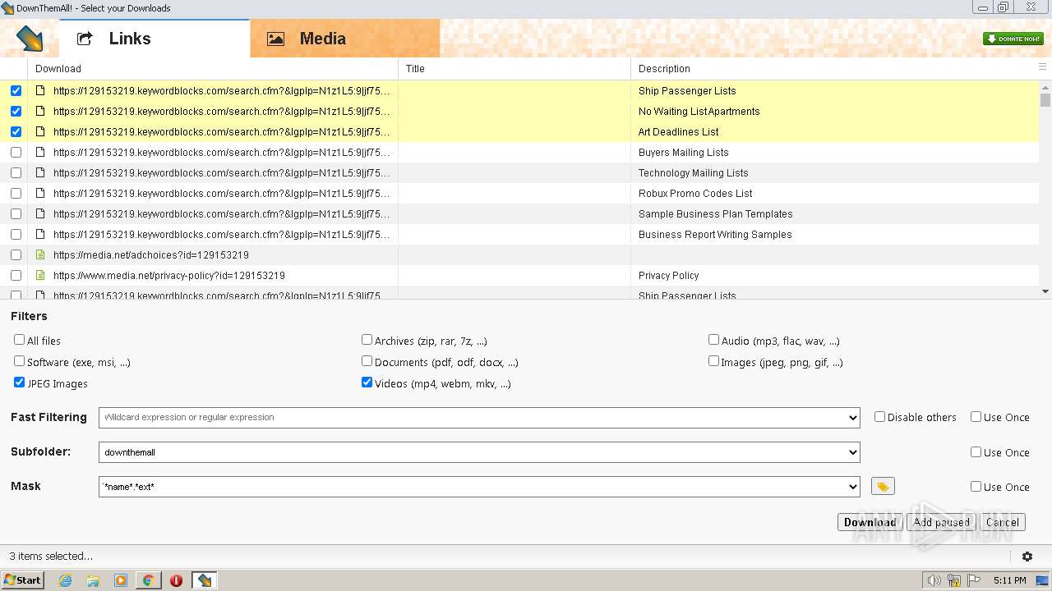Enable the Audio filter

pos(713,340)
